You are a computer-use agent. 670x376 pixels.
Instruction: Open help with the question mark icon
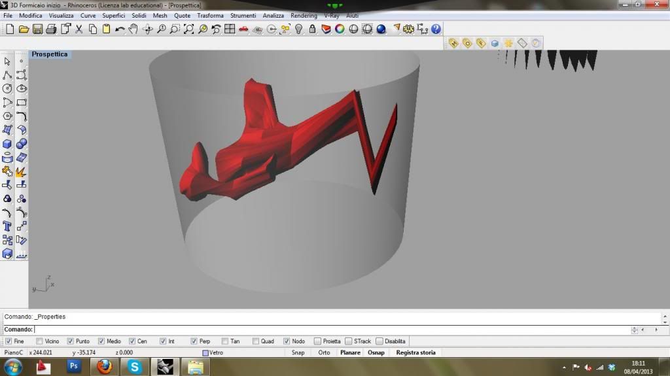pyautogui.click(x=436, y=29)
